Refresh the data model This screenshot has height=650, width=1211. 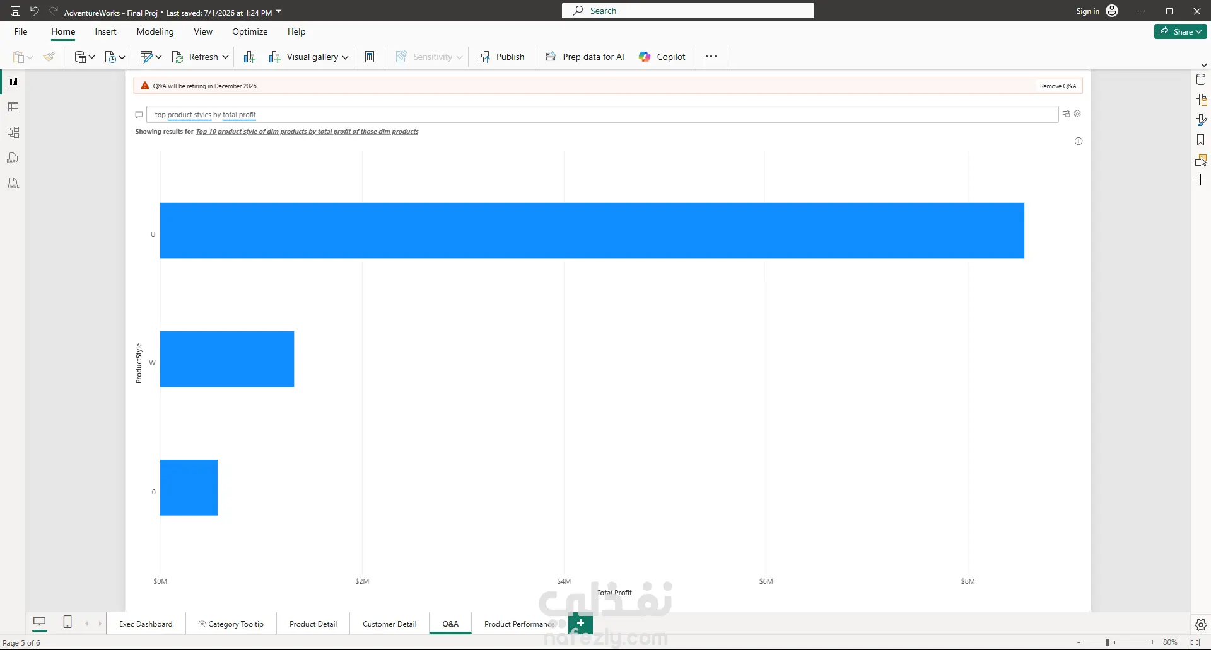coord(196,57)
